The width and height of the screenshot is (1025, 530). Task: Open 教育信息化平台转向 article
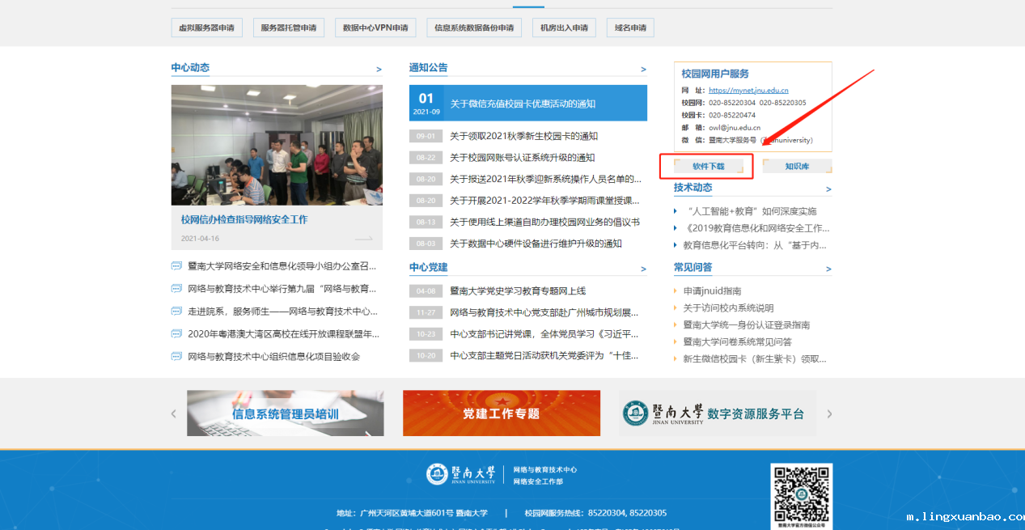pos(755,245)
